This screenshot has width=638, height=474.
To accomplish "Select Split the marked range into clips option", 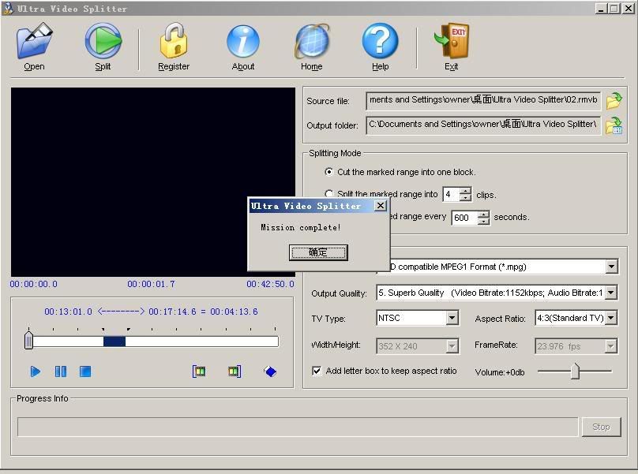I will (328, 194).
